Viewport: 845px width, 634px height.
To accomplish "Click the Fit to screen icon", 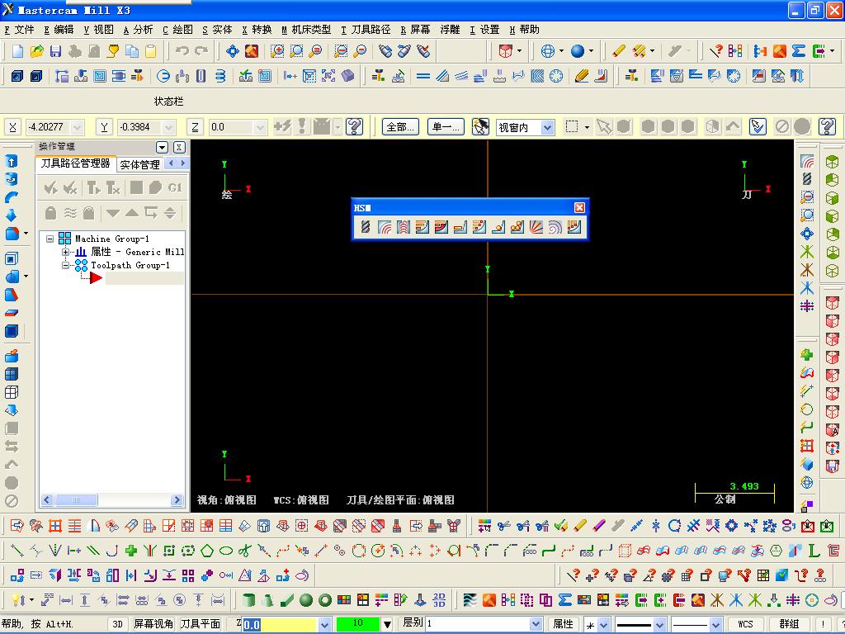I will tap(232, 51).
